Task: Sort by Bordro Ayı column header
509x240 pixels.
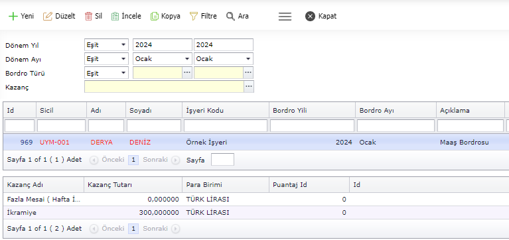Action: point(396,110)
